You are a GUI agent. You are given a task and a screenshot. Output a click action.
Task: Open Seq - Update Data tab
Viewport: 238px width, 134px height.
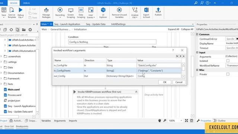coord(96,24)
